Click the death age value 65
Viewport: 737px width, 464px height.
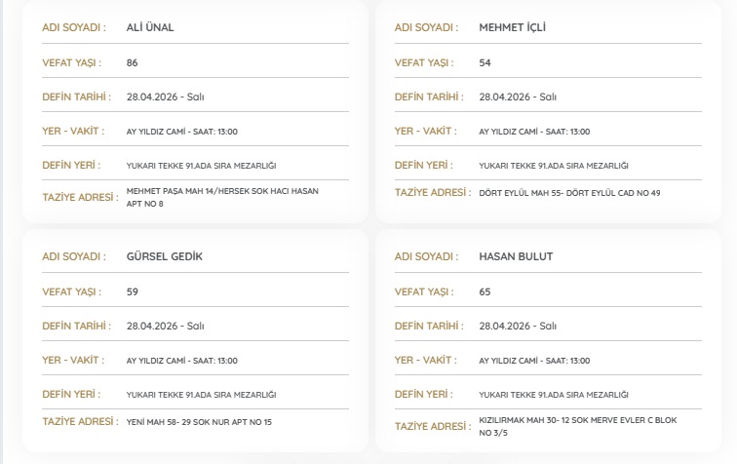click(x=485, y=291)
